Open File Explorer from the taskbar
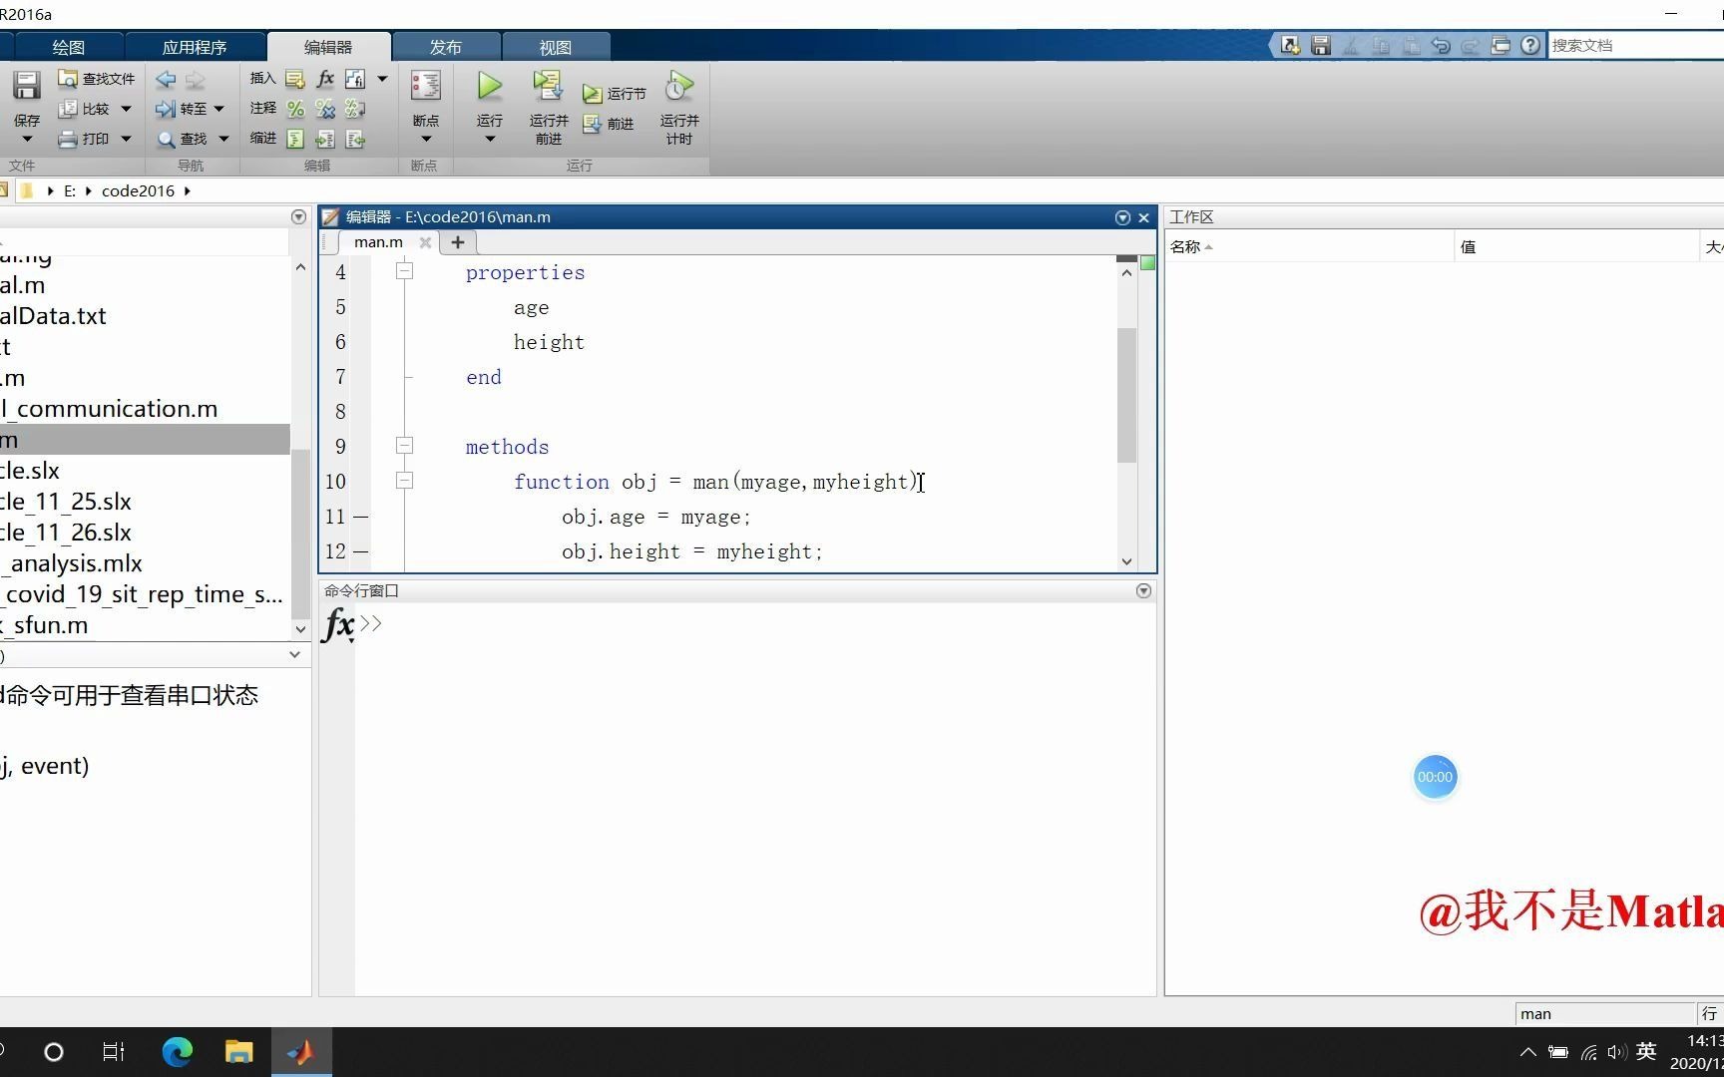 point(239,1051)
